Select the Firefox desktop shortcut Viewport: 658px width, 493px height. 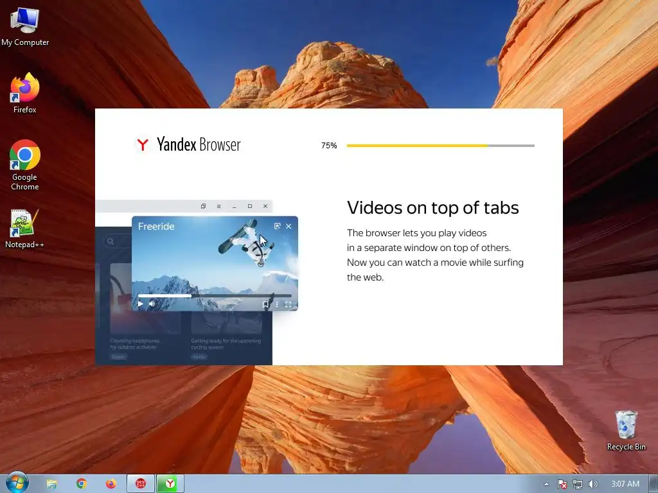pyautogui.click(x=25, y=93)
